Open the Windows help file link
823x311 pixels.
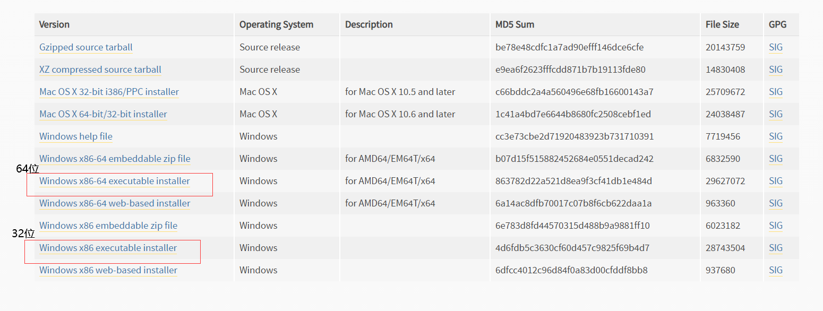75,136
